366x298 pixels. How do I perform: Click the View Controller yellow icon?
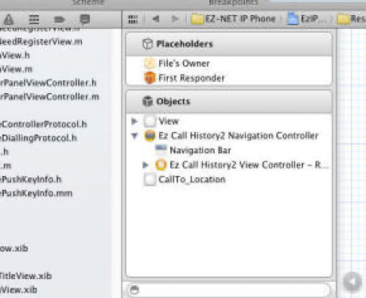coord(161,164)
